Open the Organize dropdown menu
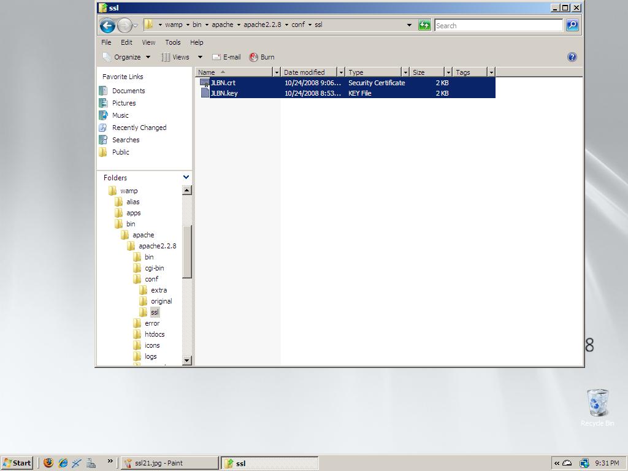This screenshot has width=628, height=471. coord(127,57)
